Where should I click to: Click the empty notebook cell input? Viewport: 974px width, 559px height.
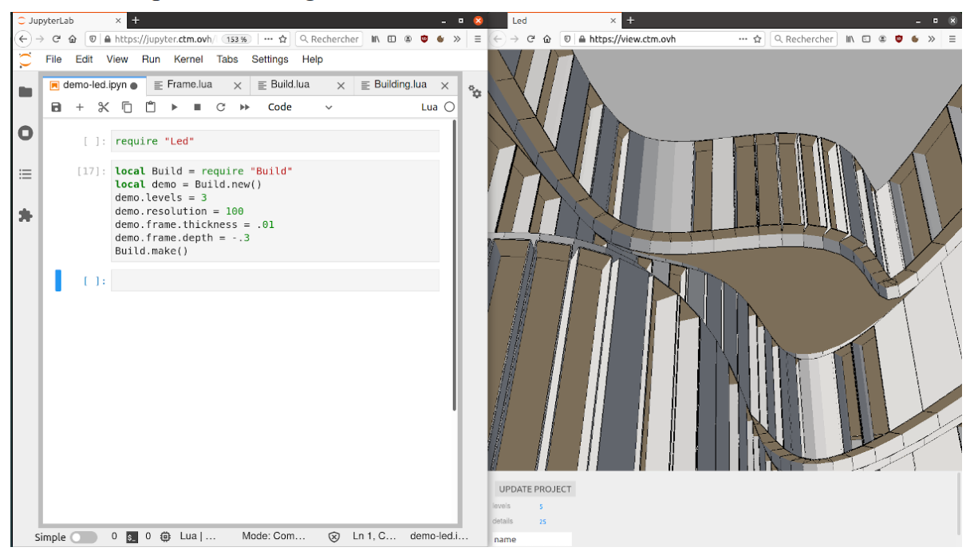[x=274, y=281]
